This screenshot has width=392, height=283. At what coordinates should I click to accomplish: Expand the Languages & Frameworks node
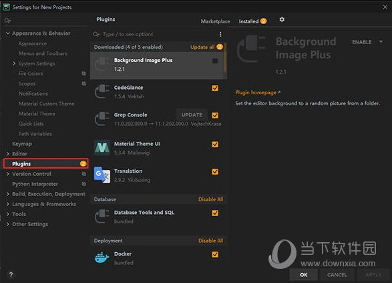coord(8,204)
